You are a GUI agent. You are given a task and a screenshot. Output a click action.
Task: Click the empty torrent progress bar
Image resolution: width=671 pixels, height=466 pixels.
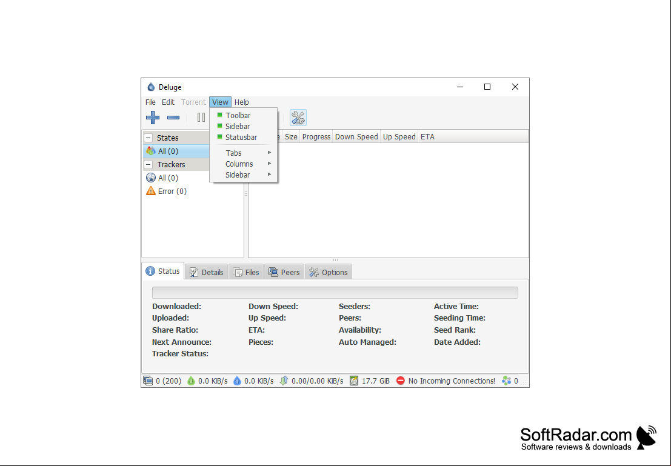[335, 293]
